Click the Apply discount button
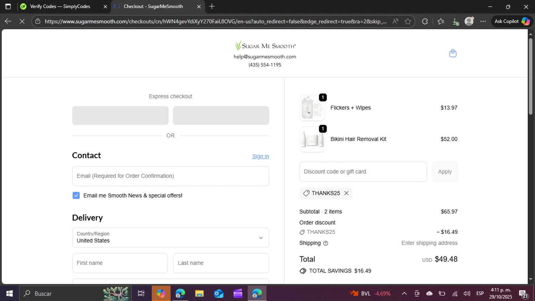Screen dimensions: 535x301 [x=445, y=172]
